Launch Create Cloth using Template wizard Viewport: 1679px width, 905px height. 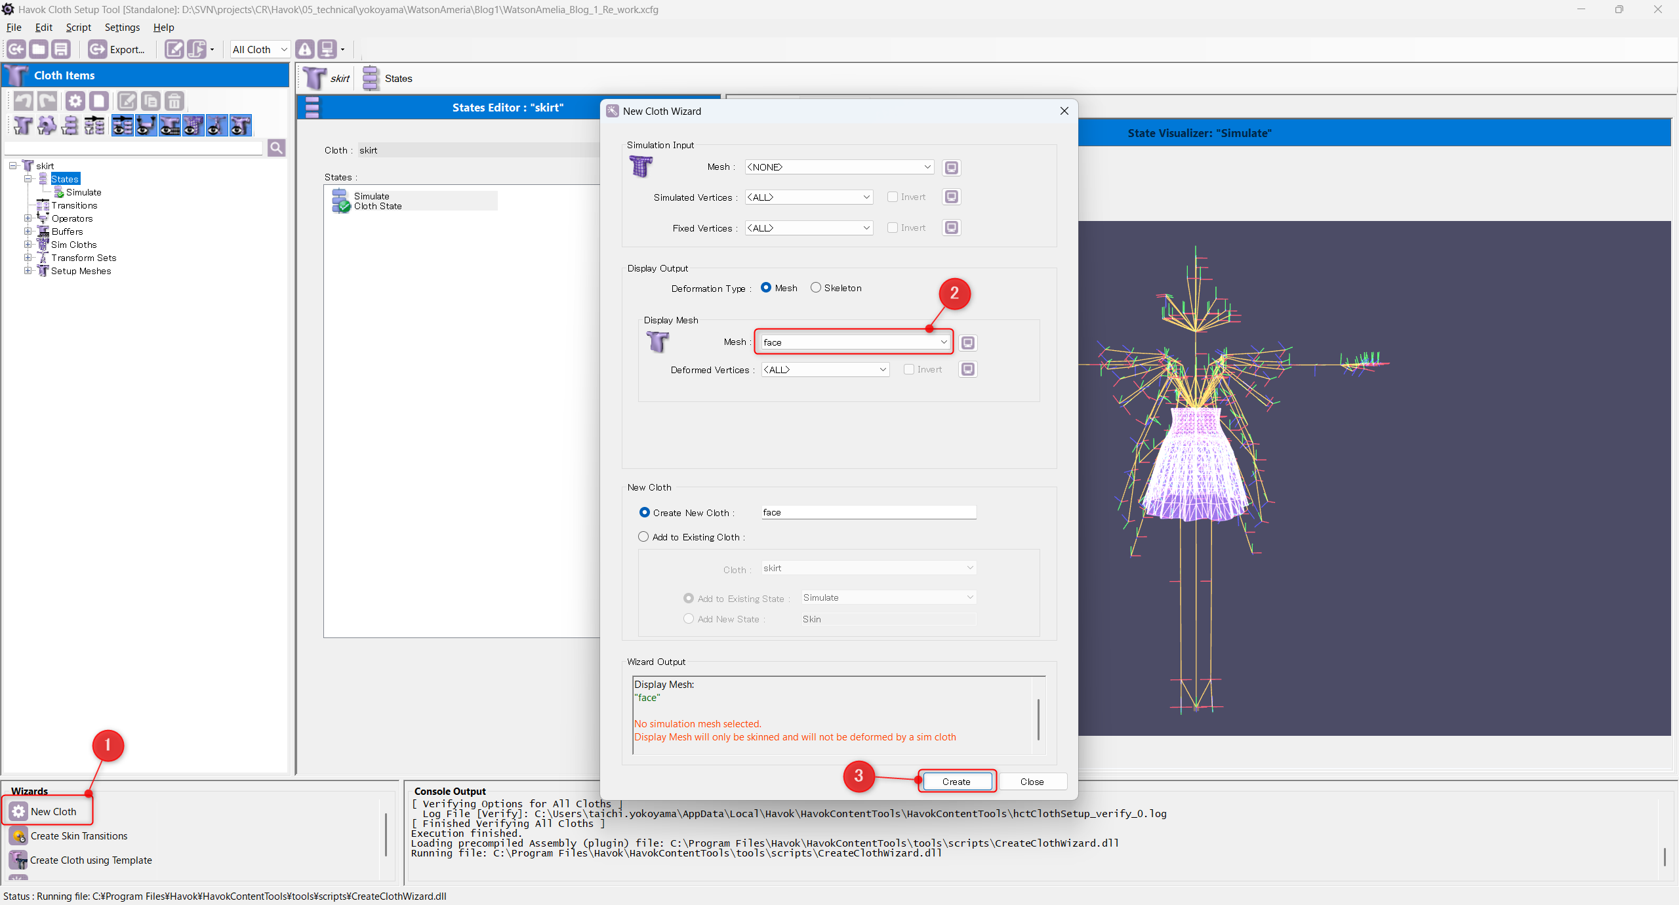[x=81, y=860]
